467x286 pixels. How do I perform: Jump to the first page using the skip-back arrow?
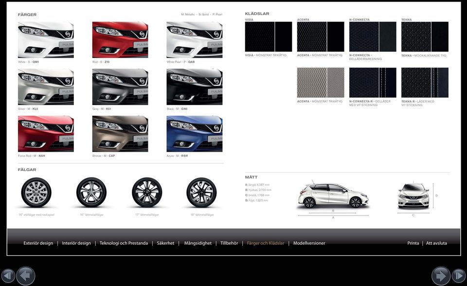(8, 276)
